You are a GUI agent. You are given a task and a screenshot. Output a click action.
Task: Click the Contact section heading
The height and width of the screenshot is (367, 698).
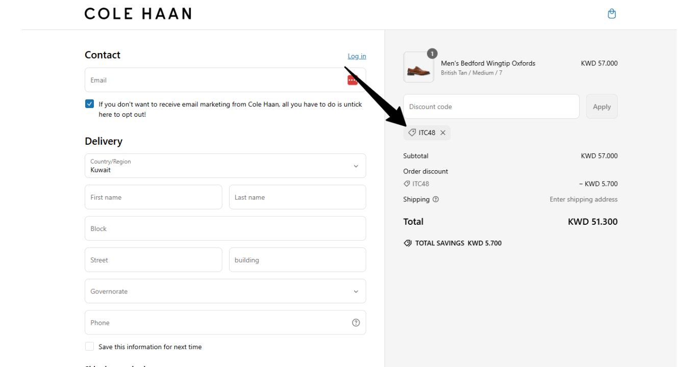click(103, 55)
